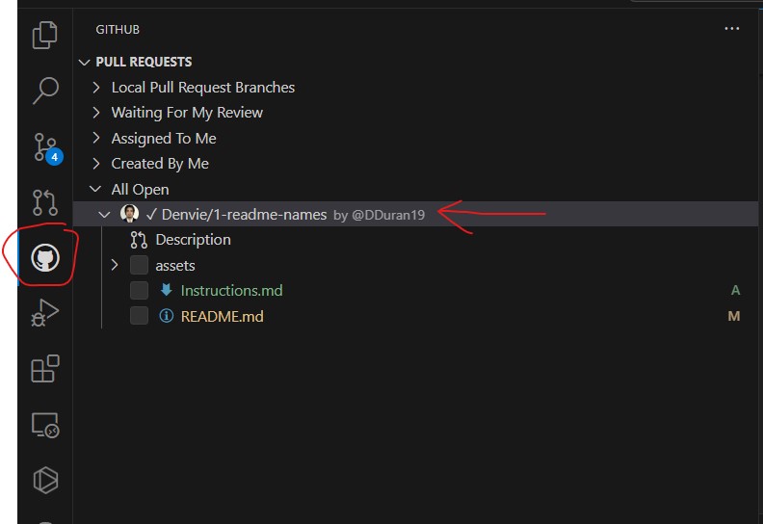
Task: Click the pull request icon in activity bar
Action: tap(45, 202)
